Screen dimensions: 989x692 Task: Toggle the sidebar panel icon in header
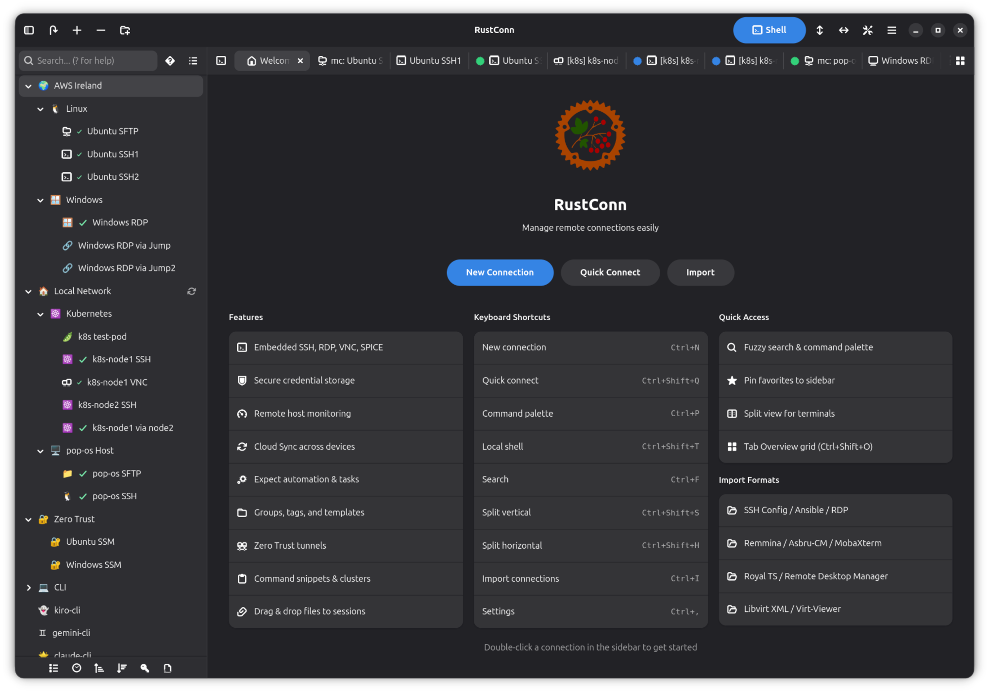(29, 30)
